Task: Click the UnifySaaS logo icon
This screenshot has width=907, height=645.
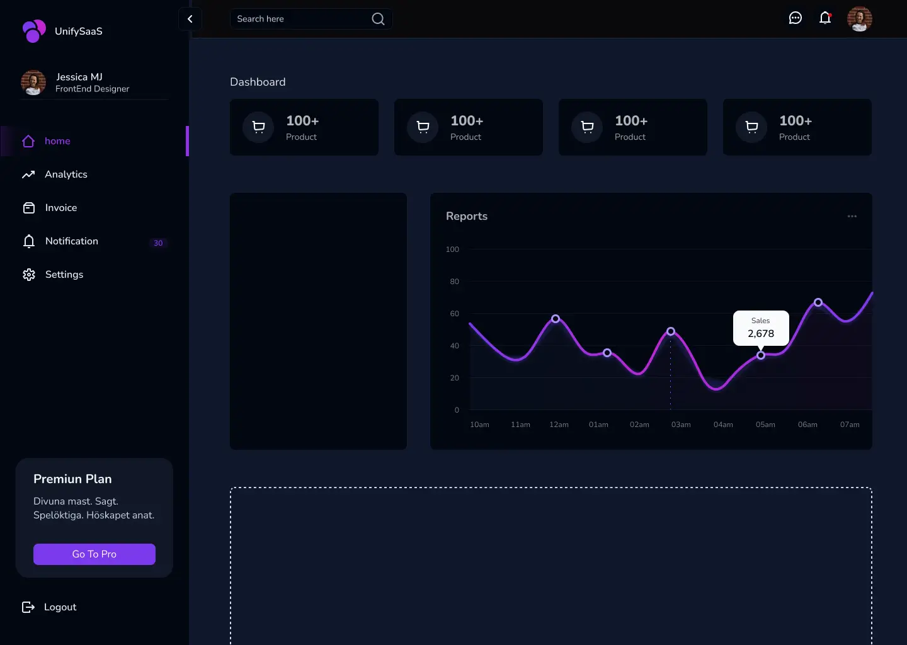Action: pyautogui.click(x=34, y=31)
